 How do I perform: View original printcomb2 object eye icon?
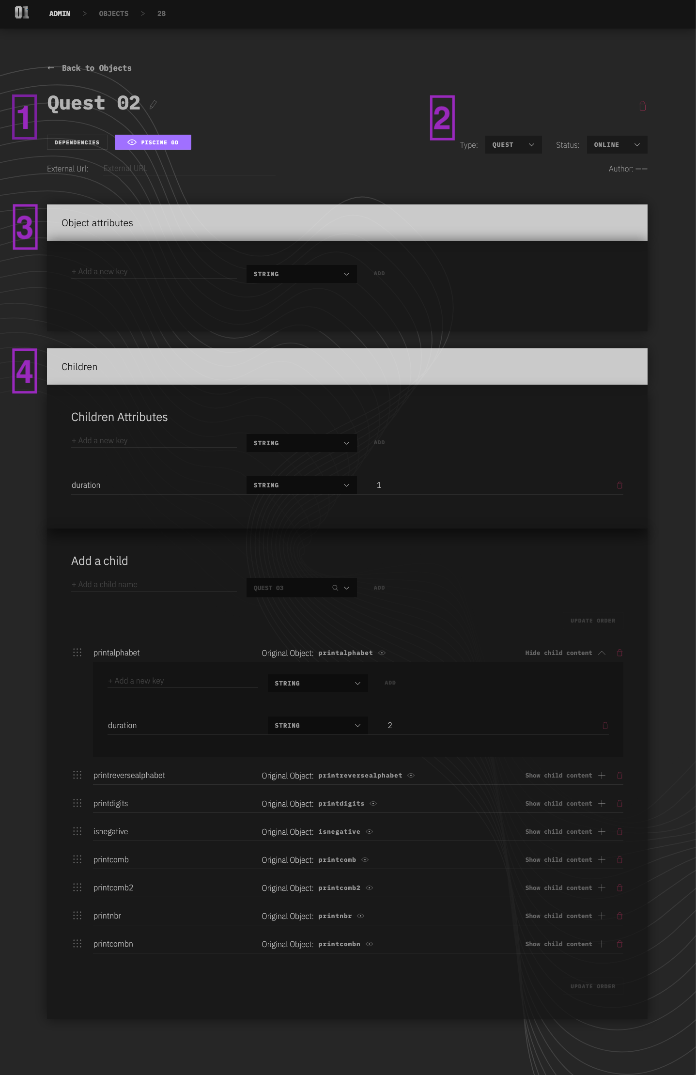pyautogui.click(x=369, y=888)
